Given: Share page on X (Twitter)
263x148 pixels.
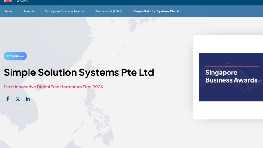Looking at the screenshot, I should [18, 99].
